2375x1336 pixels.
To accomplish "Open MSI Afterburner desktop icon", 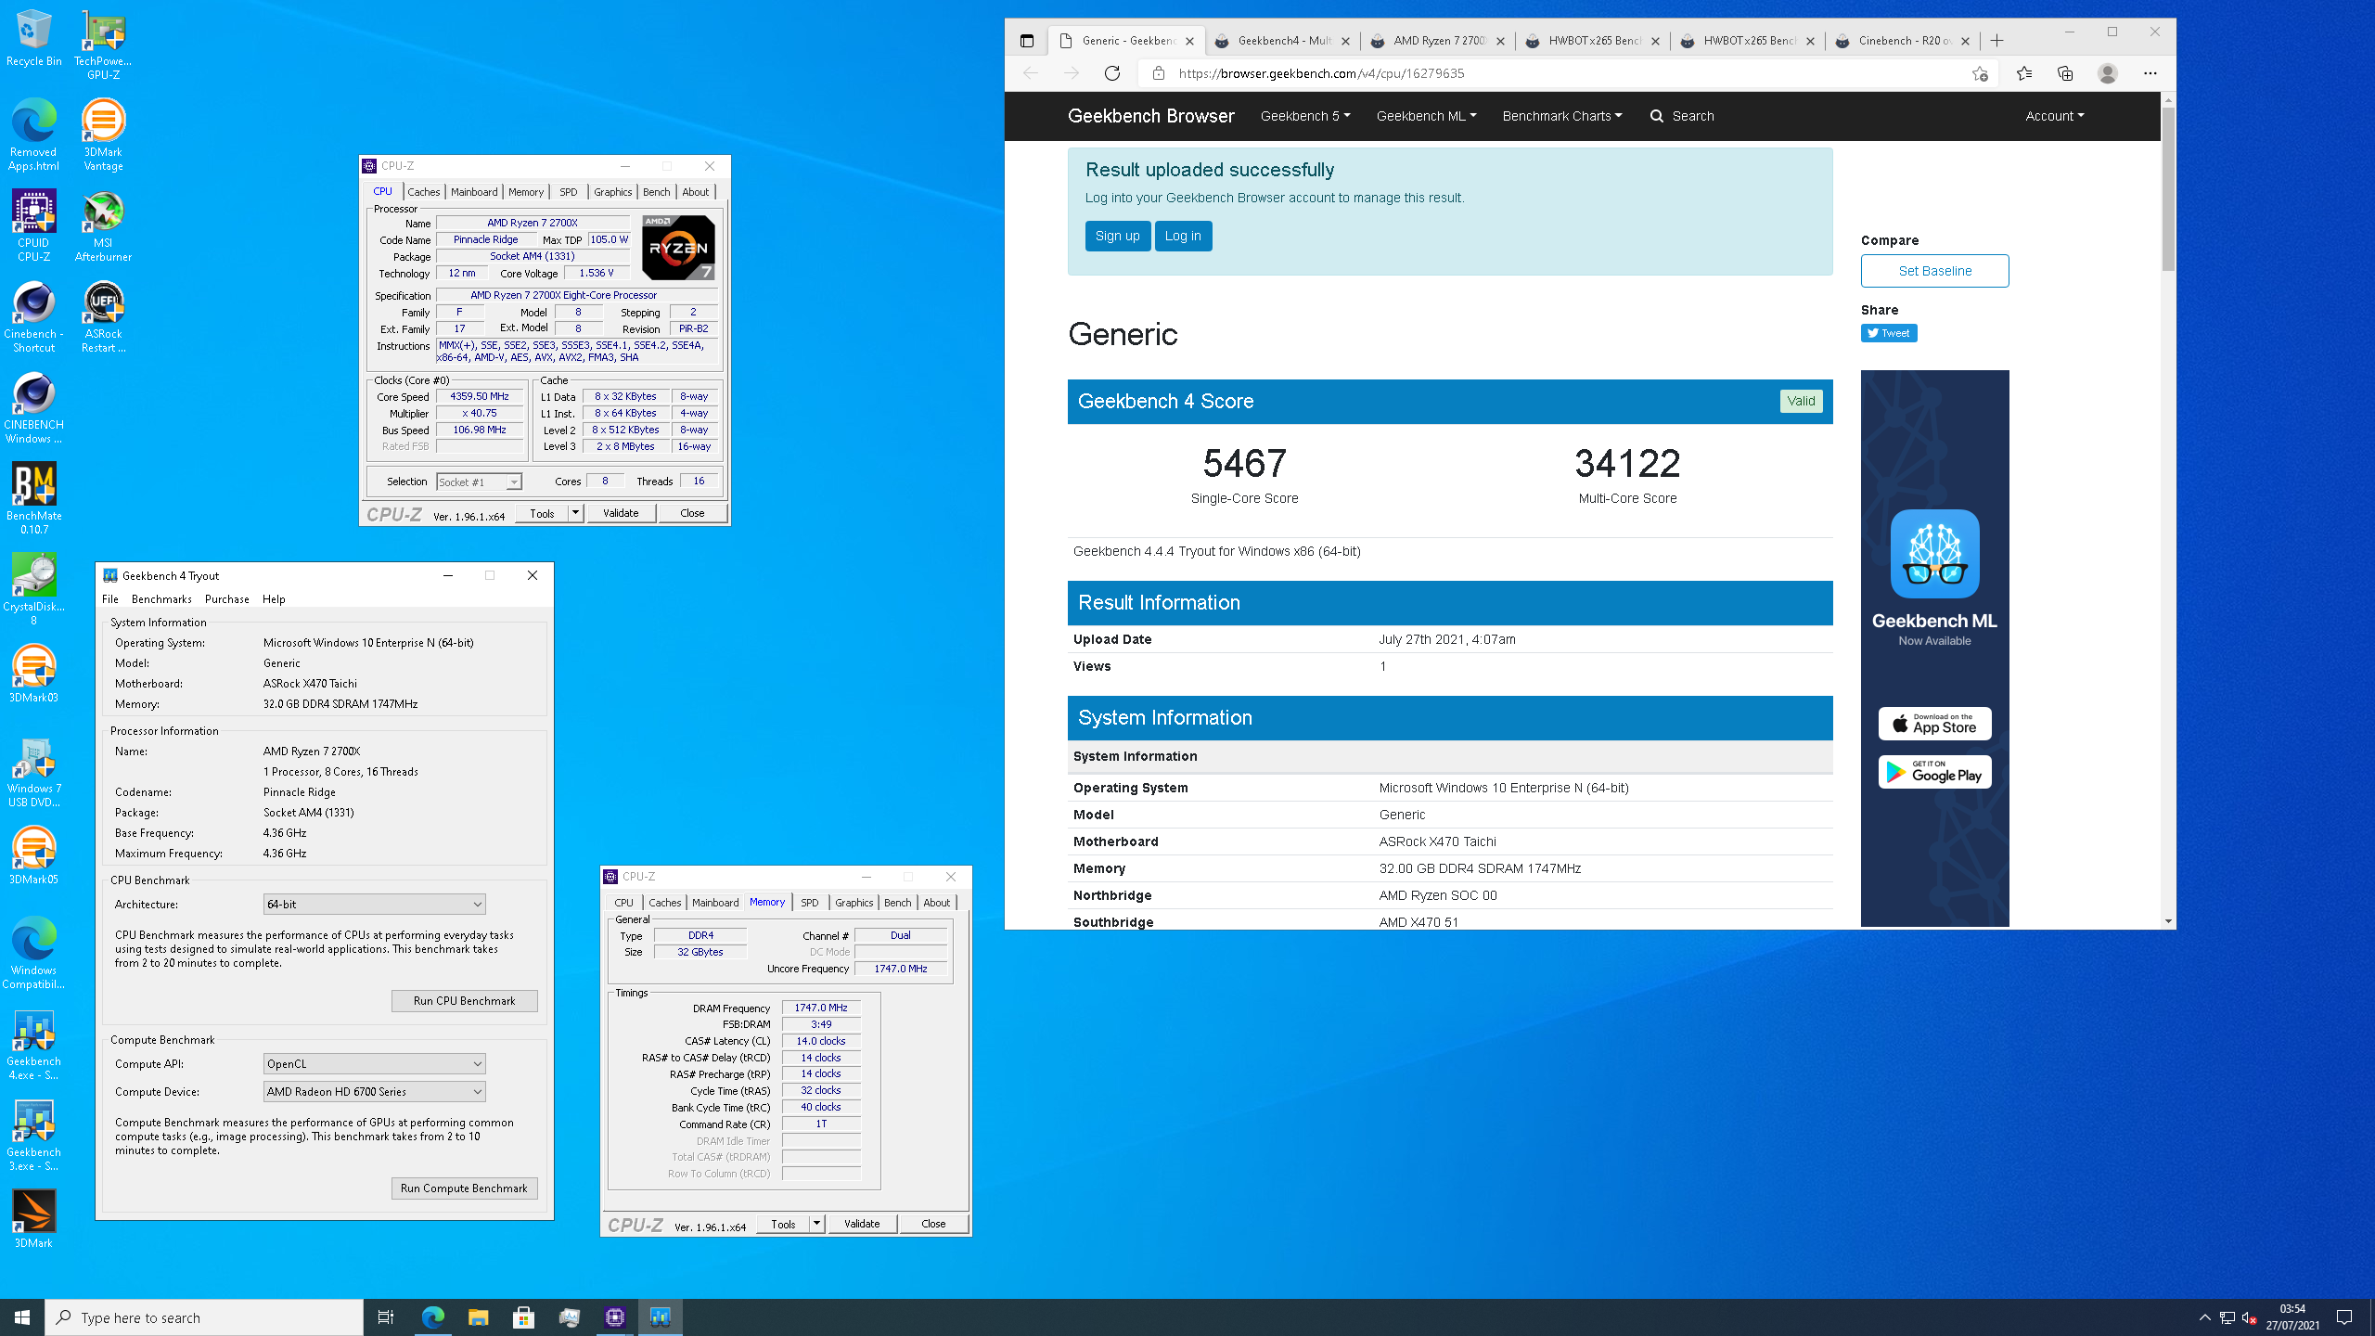I will pos(103,226).
